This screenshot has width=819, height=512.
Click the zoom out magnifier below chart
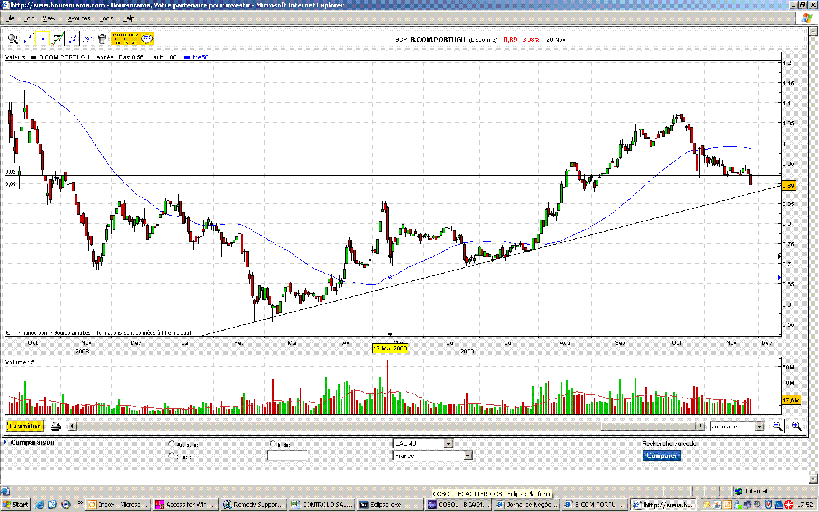777,426
